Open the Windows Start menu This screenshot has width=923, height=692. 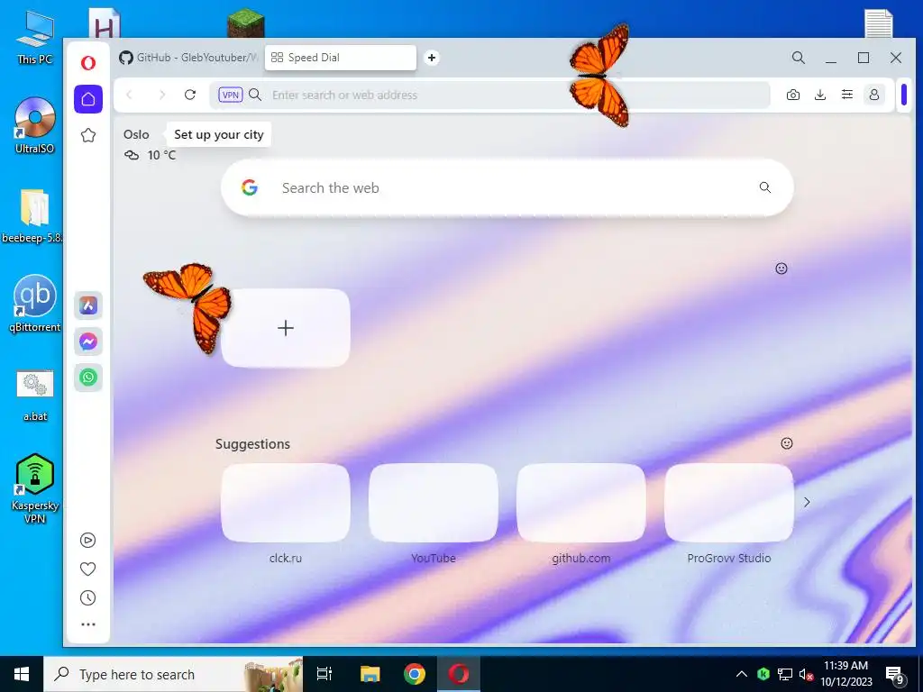tap(22, 674)
